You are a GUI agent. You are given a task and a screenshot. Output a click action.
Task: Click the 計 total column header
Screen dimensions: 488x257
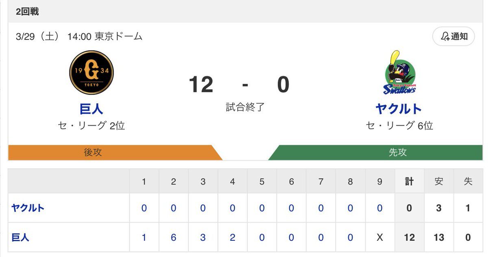point(409,181)
